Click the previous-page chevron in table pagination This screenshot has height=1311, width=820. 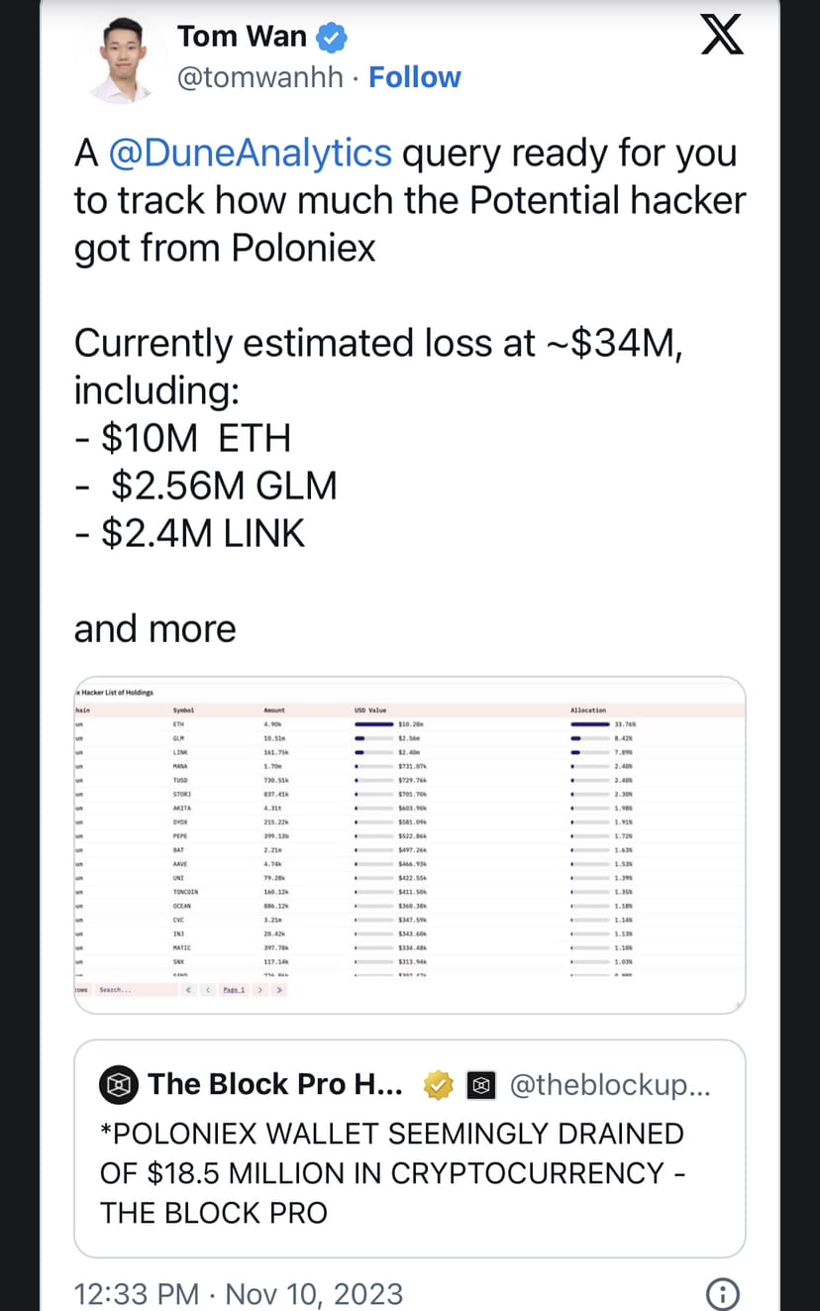pyautogui.click(x=209, y=989)
